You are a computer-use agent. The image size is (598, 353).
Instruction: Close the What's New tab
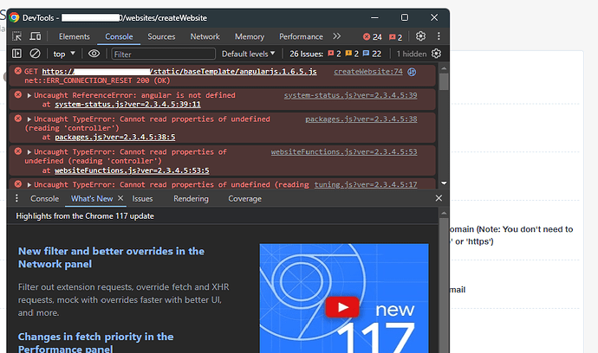[x=120, y=198]
